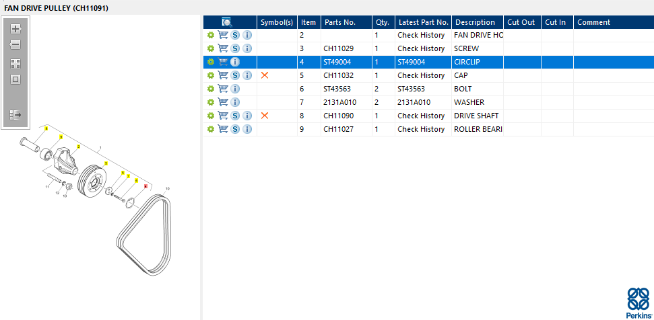Open info icon for BOLT ST43563
654x320 pixels.
[235, 89]
